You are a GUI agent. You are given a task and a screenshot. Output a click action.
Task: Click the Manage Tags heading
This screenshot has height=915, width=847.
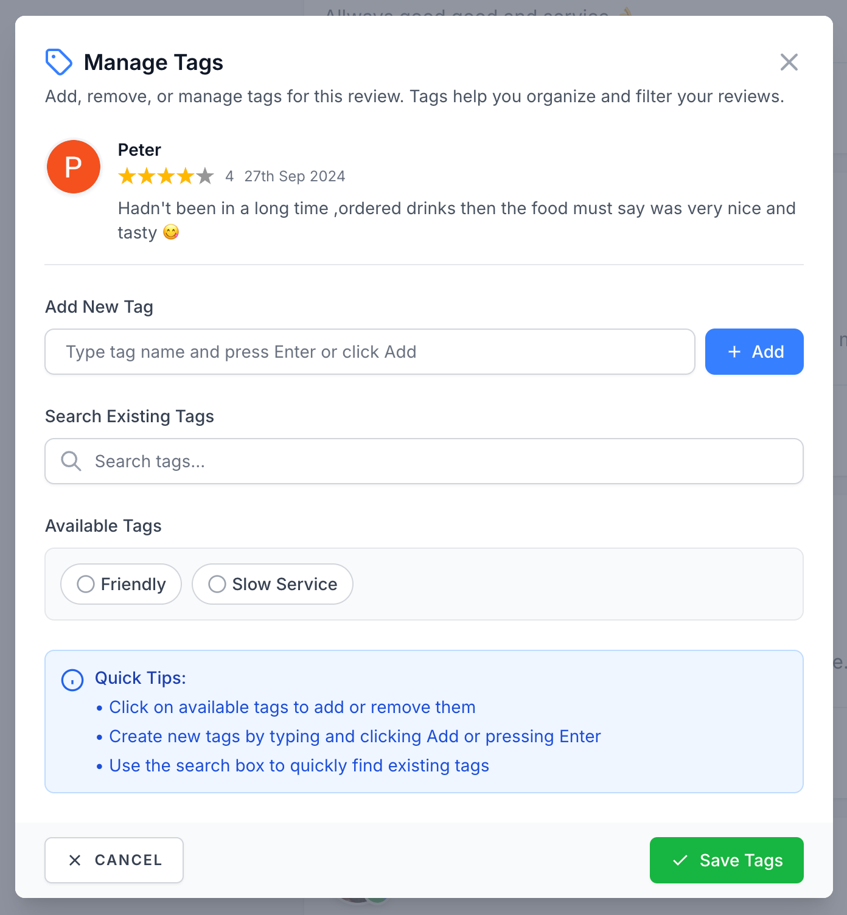(153, 62)
